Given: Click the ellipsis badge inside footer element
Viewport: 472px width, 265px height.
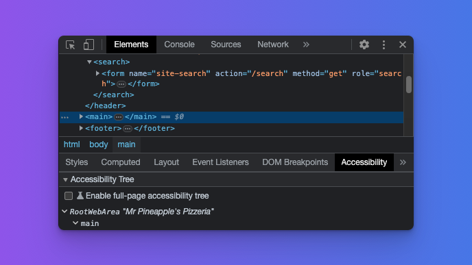Looking at the screenshot, I should coord(128,129).
